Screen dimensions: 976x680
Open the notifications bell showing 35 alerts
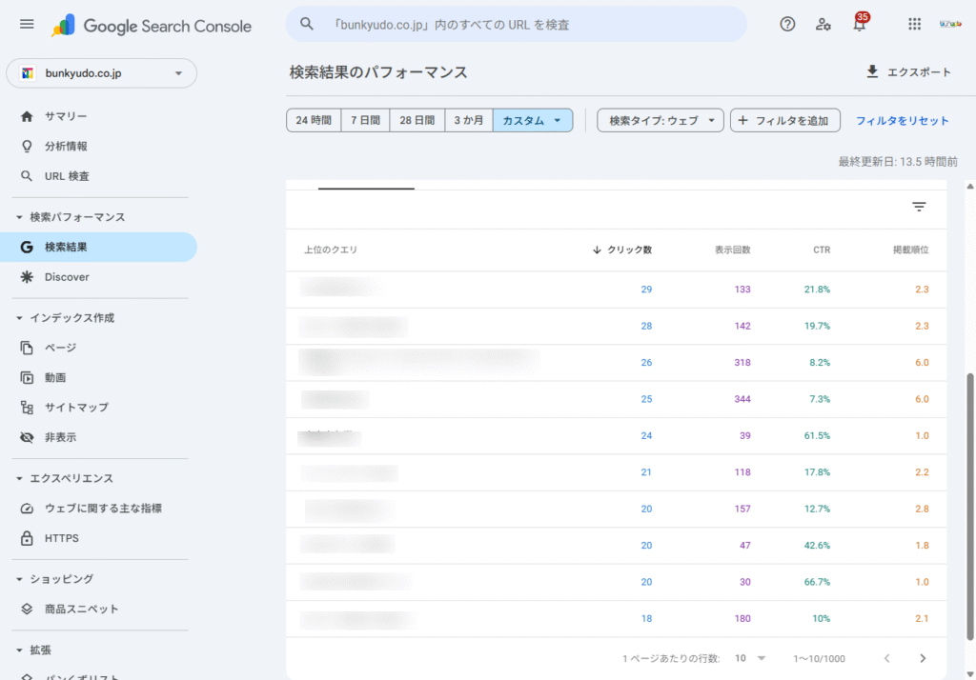(859, 24)
